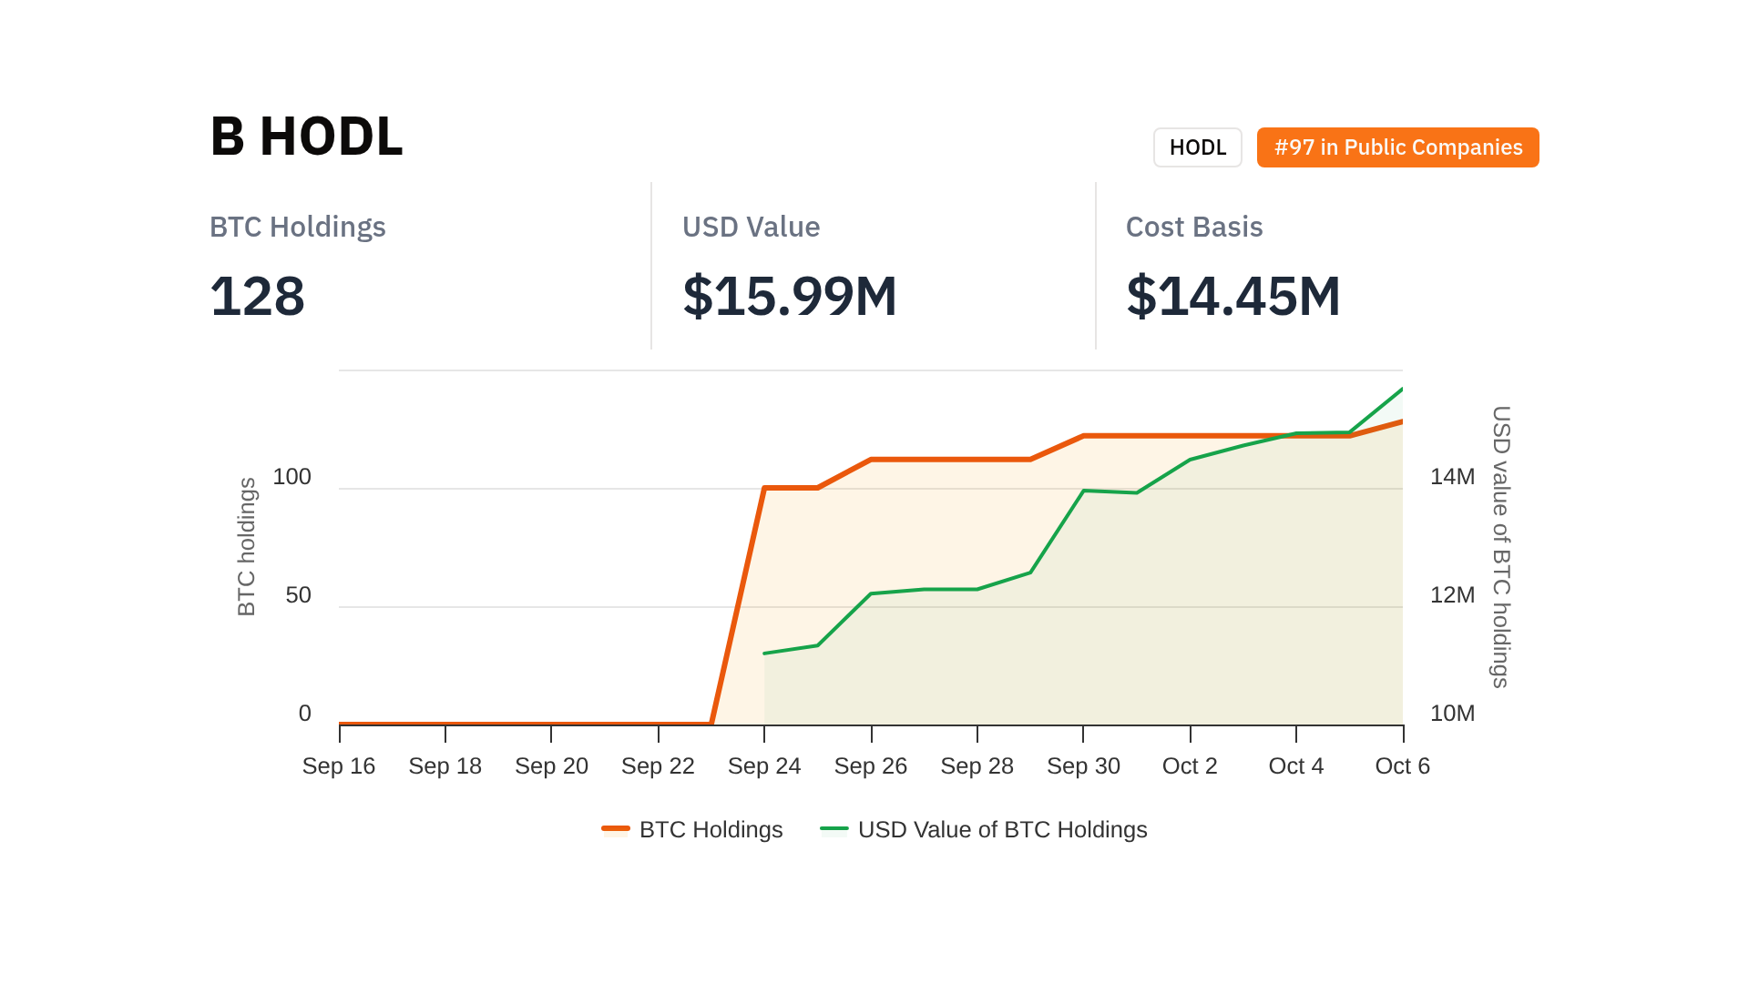Click the 100 left axis label
Viewport: 1749px width, 983px height.
coord(291,476)
